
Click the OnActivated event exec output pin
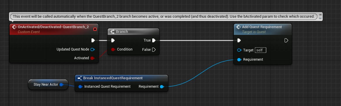[93, 40]
